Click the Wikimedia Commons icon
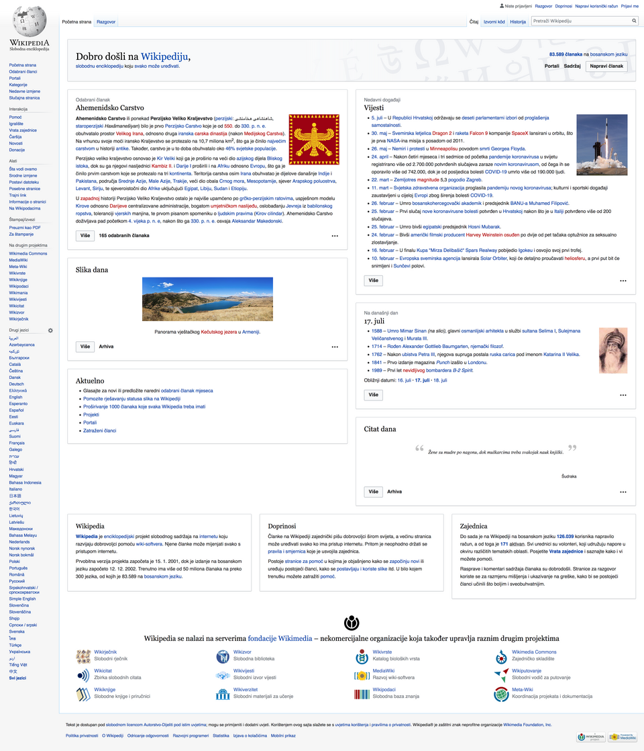The image size is (644, 751). [501, 656]
